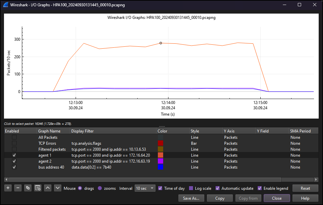Enable the All Packets graph checkbox
This screenshot has width=323, height=205.
(14, 137)
